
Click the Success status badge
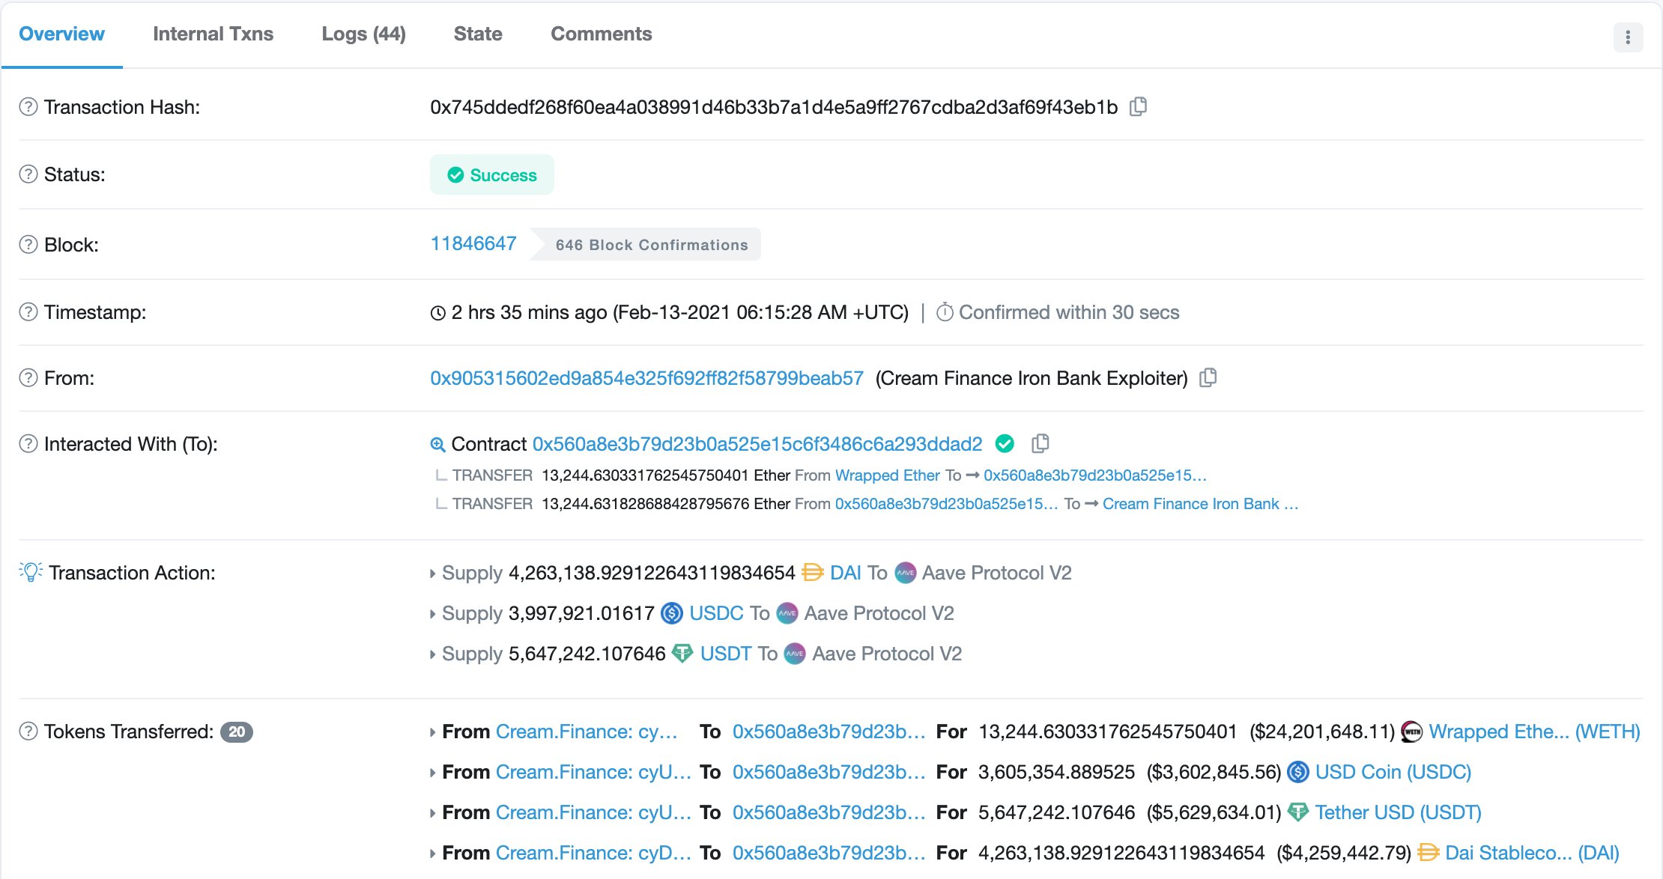(x=491, y=174)
